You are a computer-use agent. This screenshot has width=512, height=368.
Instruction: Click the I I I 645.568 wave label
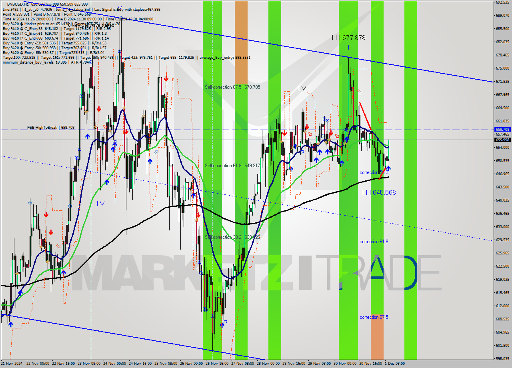379,192
